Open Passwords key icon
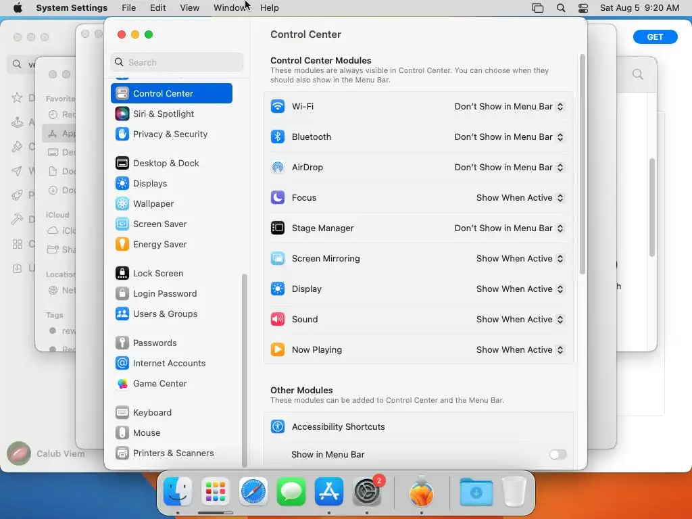Image resolution: width=692 pixels, height=519 pixels. point(122,343)
